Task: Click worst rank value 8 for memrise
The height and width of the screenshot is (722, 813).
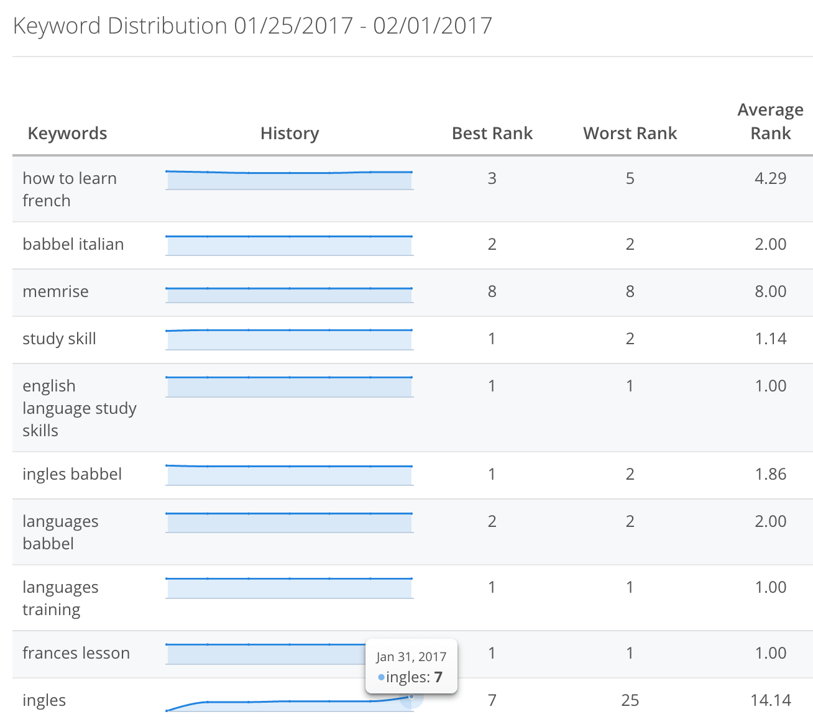Action: pos(630,291)
